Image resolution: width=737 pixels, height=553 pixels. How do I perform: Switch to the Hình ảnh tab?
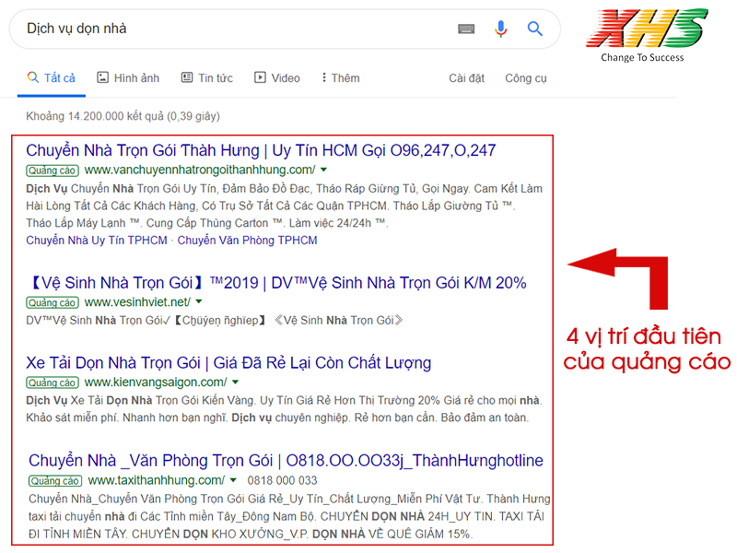136,78
